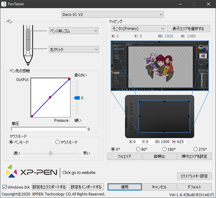Click the top-right red point on pressure curve
This screenshot has width=216, height=198.
point(69,79)
